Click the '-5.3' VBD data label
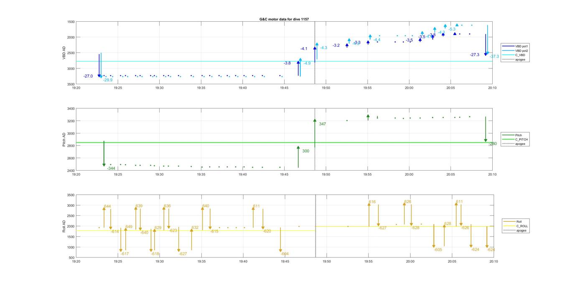Image resolution: width=585 pixels, height=289 pixels. (452, 29)
